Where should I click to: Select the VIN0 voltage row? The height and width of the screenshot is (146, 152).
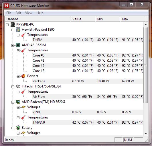click(x=88, y=112)
